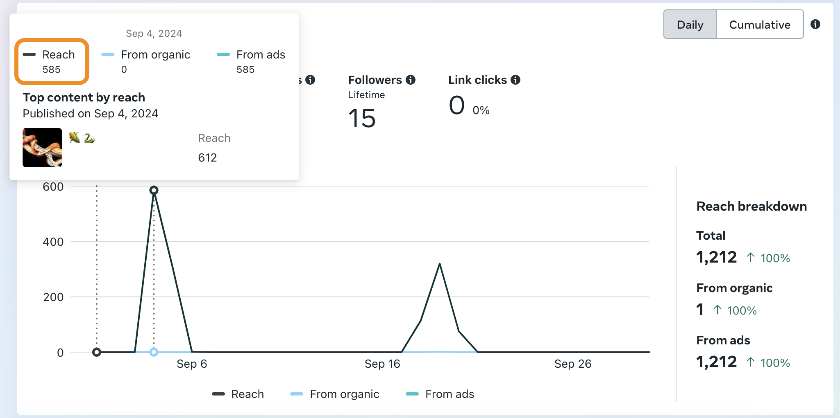The image size is (840, 418).
Task: Select the From ads 585 tooltip entry
Action: [x=251, y=62]
